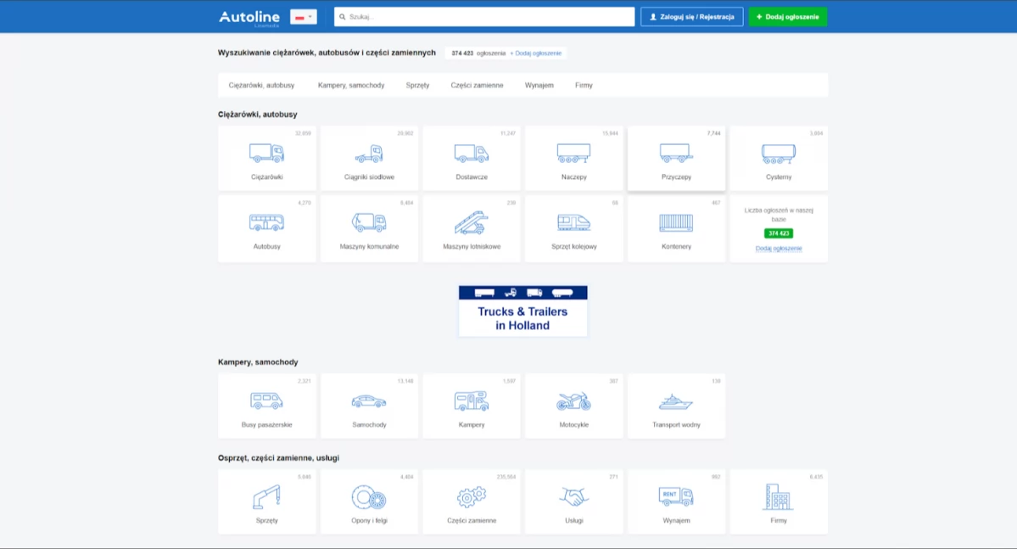Follow the Dodaj ogłoszenie link under 374 423 badge

[x=779, y=249]
